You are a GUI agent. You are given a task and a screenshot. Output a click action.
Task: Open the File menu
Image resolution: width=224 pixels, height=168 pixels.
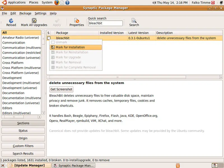pyautogui.click(x=4, y=13)
